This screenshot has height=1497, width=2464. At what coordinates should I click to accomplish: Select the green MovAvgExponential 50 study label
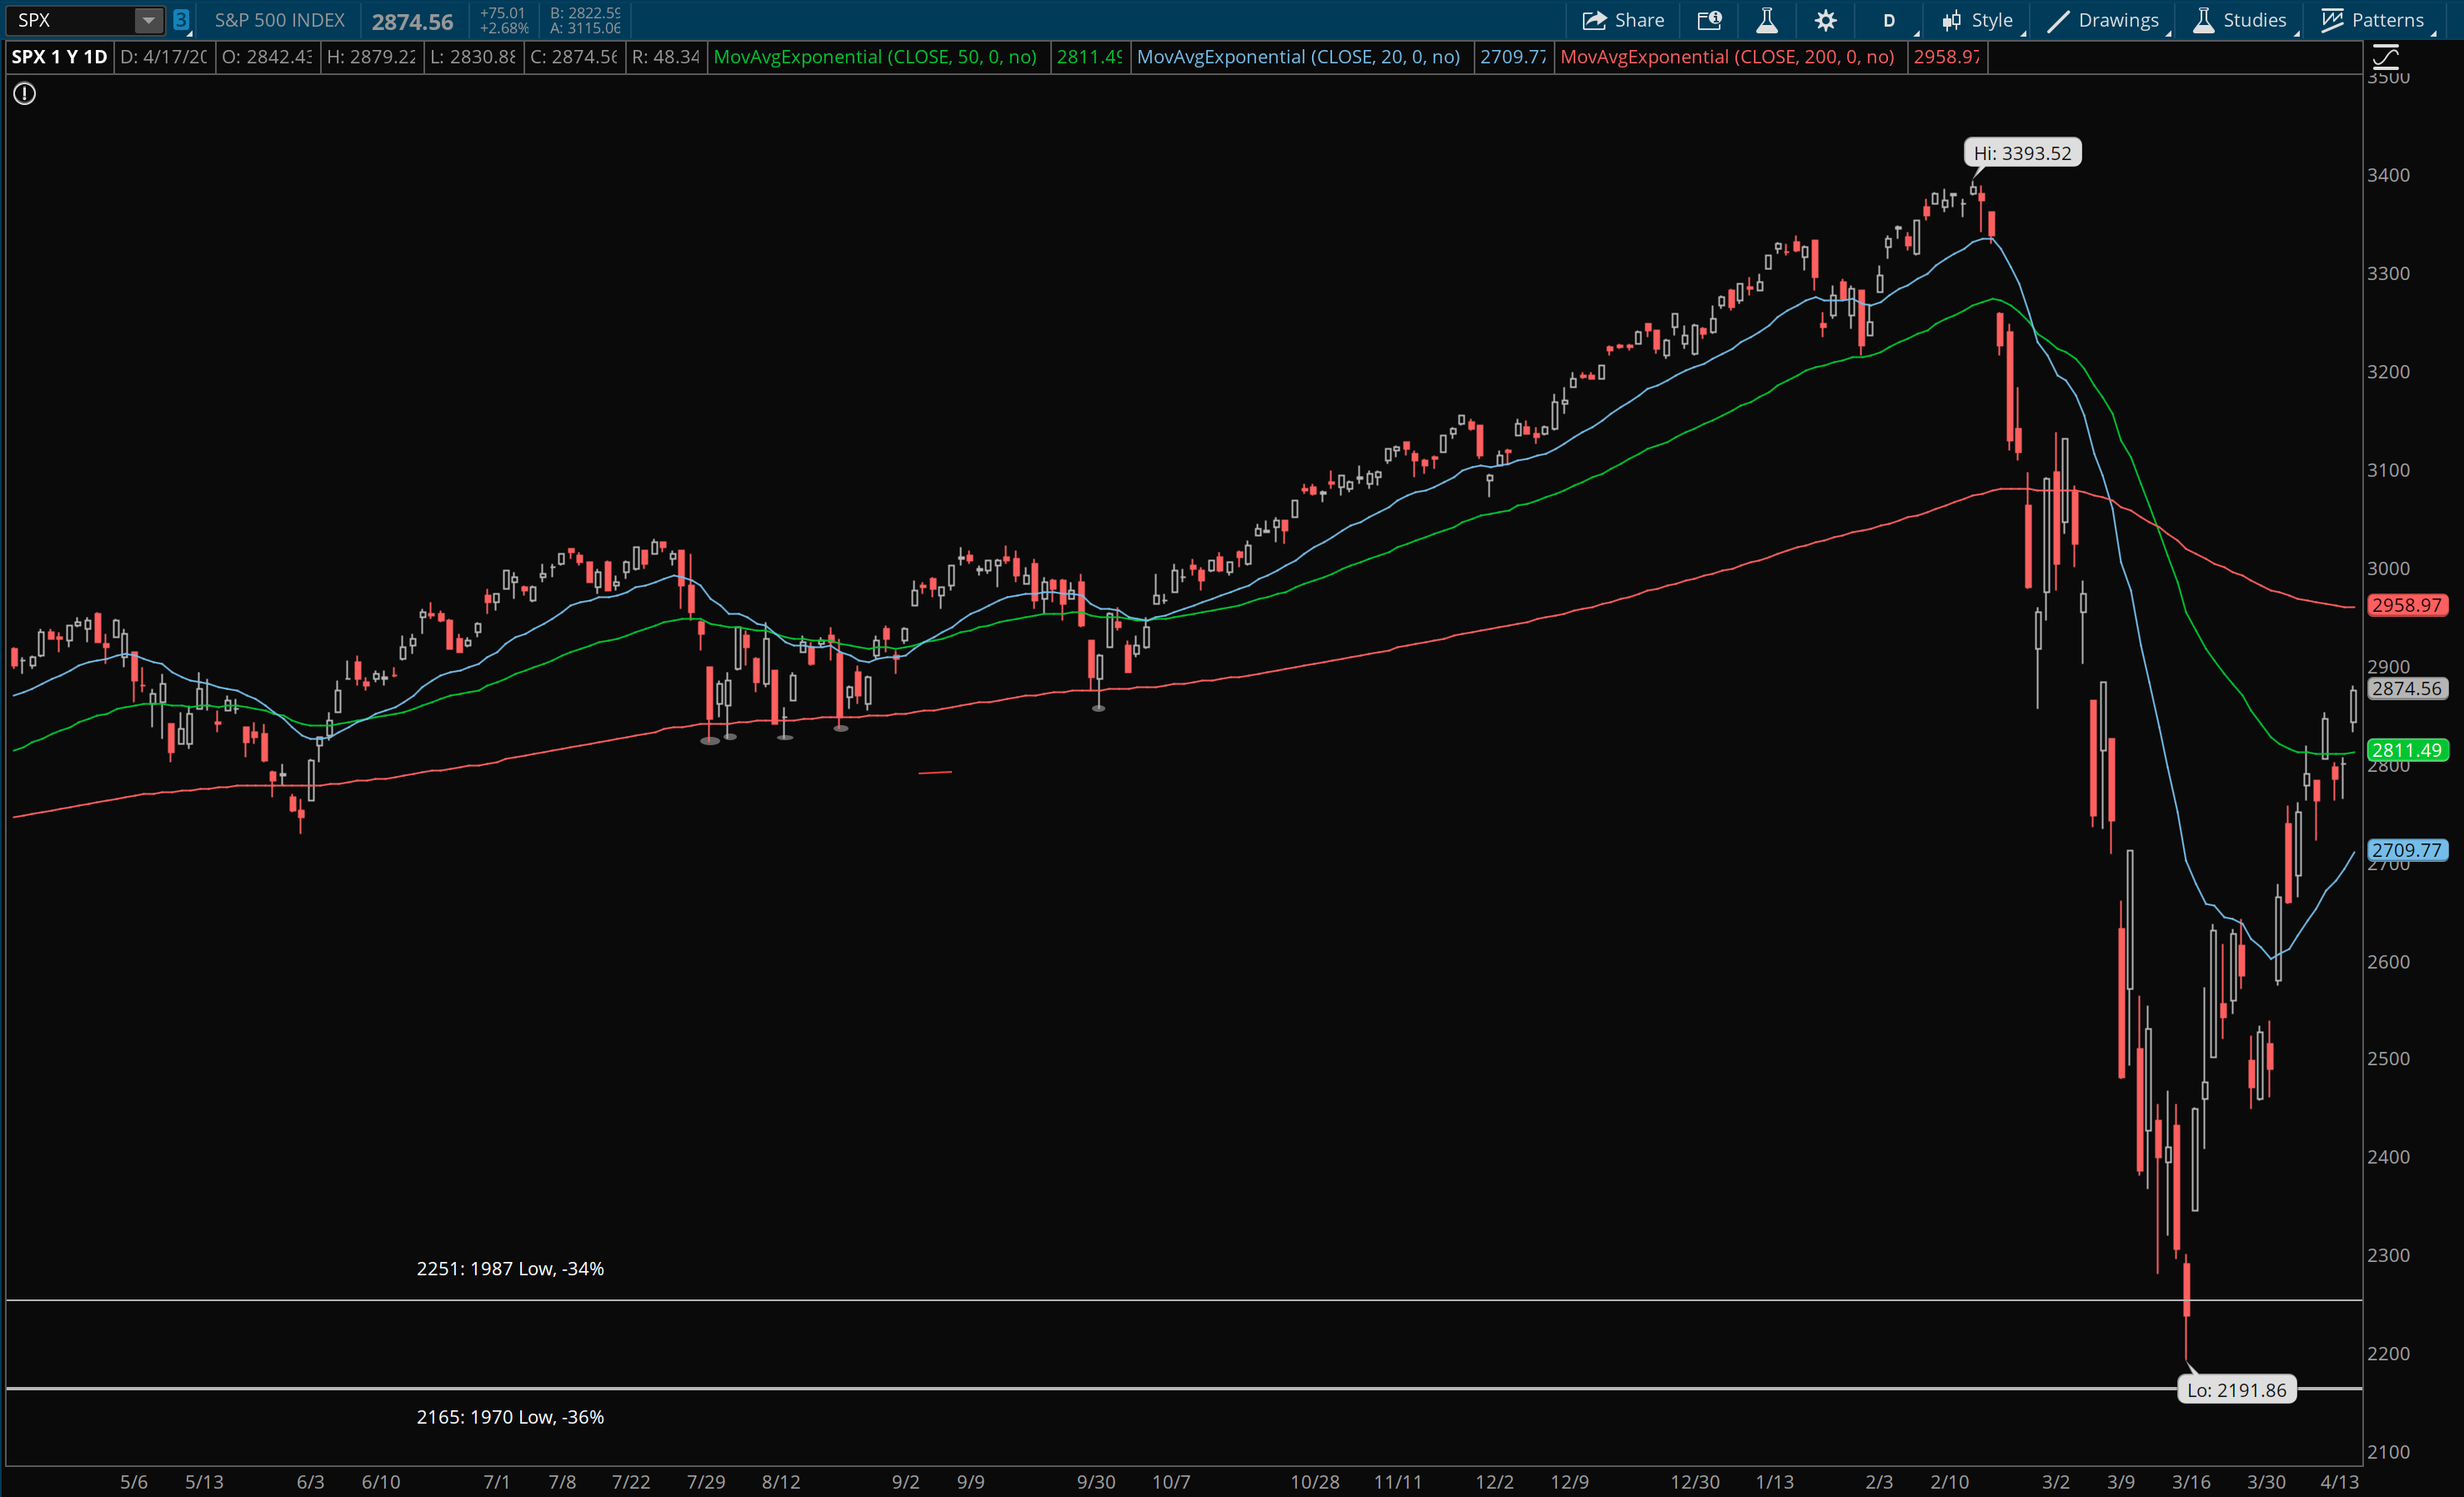(875, 57)
